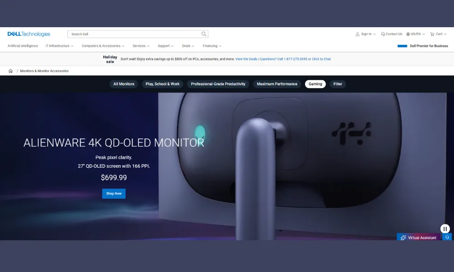Expand the Deals dropdown menu
Image resolution: width=454 pixels, height=272 pixels.
188,46
